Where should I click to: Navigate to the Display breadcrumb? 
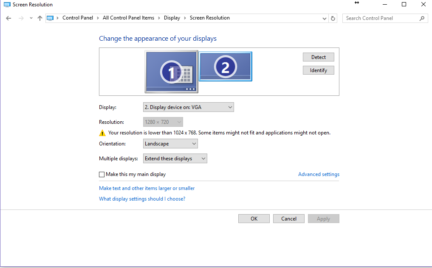[x=172, y=18]
